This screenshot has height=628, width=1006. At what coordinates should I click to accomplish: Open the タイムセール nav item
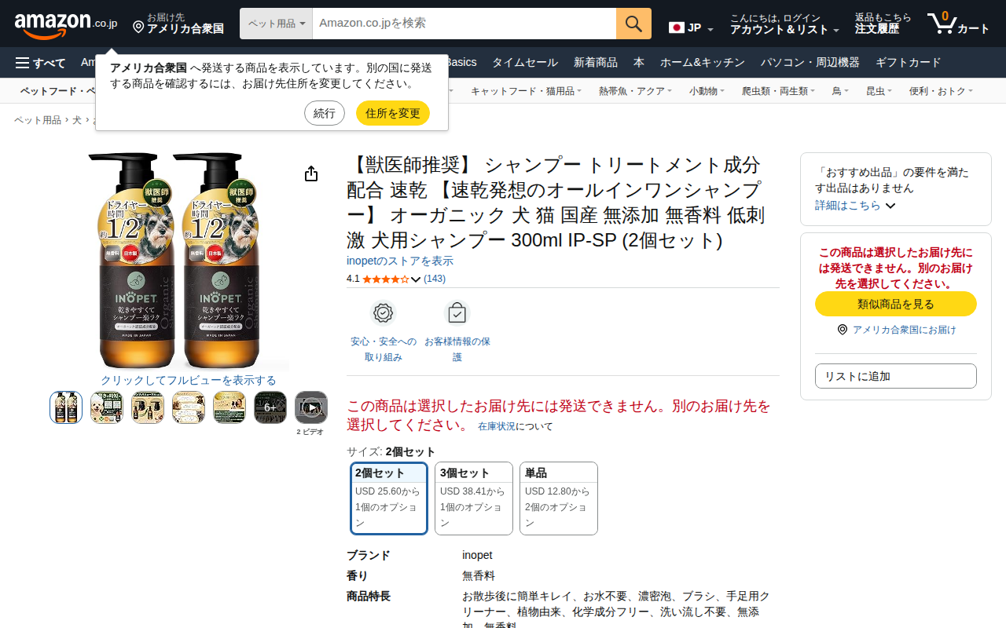(525, 63)
